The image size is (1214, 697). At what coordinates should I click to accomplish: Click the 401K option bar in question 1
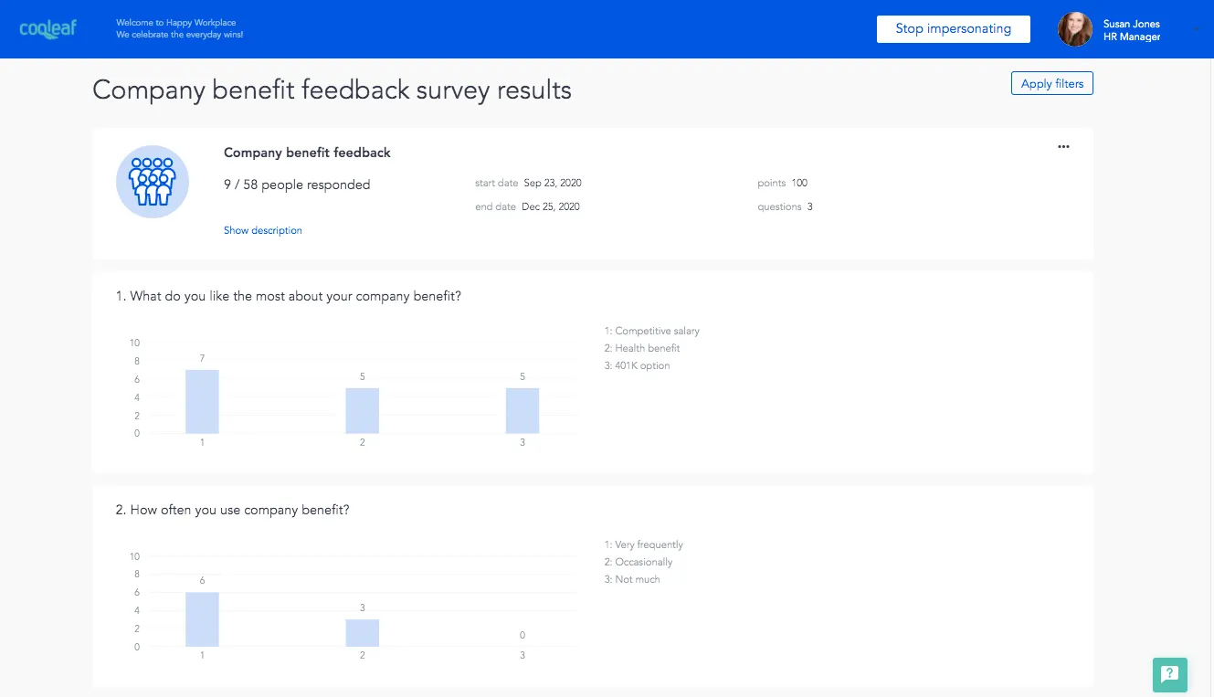523,411
